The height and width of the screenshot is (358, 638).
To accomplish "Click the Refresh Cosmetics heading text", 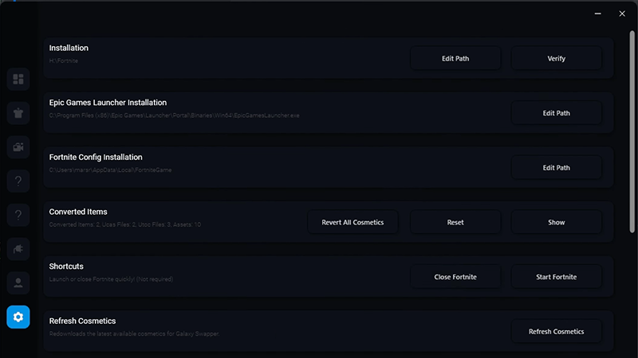I will point(83,321).
